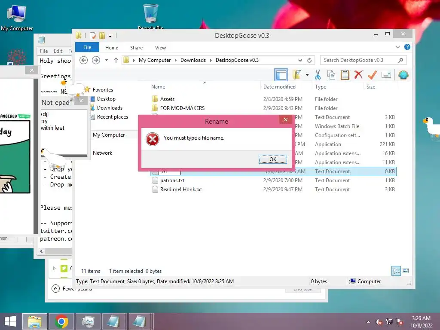Click the muted volume tray icon
440x330 pixels.
[x=379, y=322]
